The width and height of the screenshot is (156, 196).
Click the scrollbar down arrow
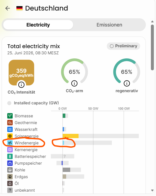[153, 190]
